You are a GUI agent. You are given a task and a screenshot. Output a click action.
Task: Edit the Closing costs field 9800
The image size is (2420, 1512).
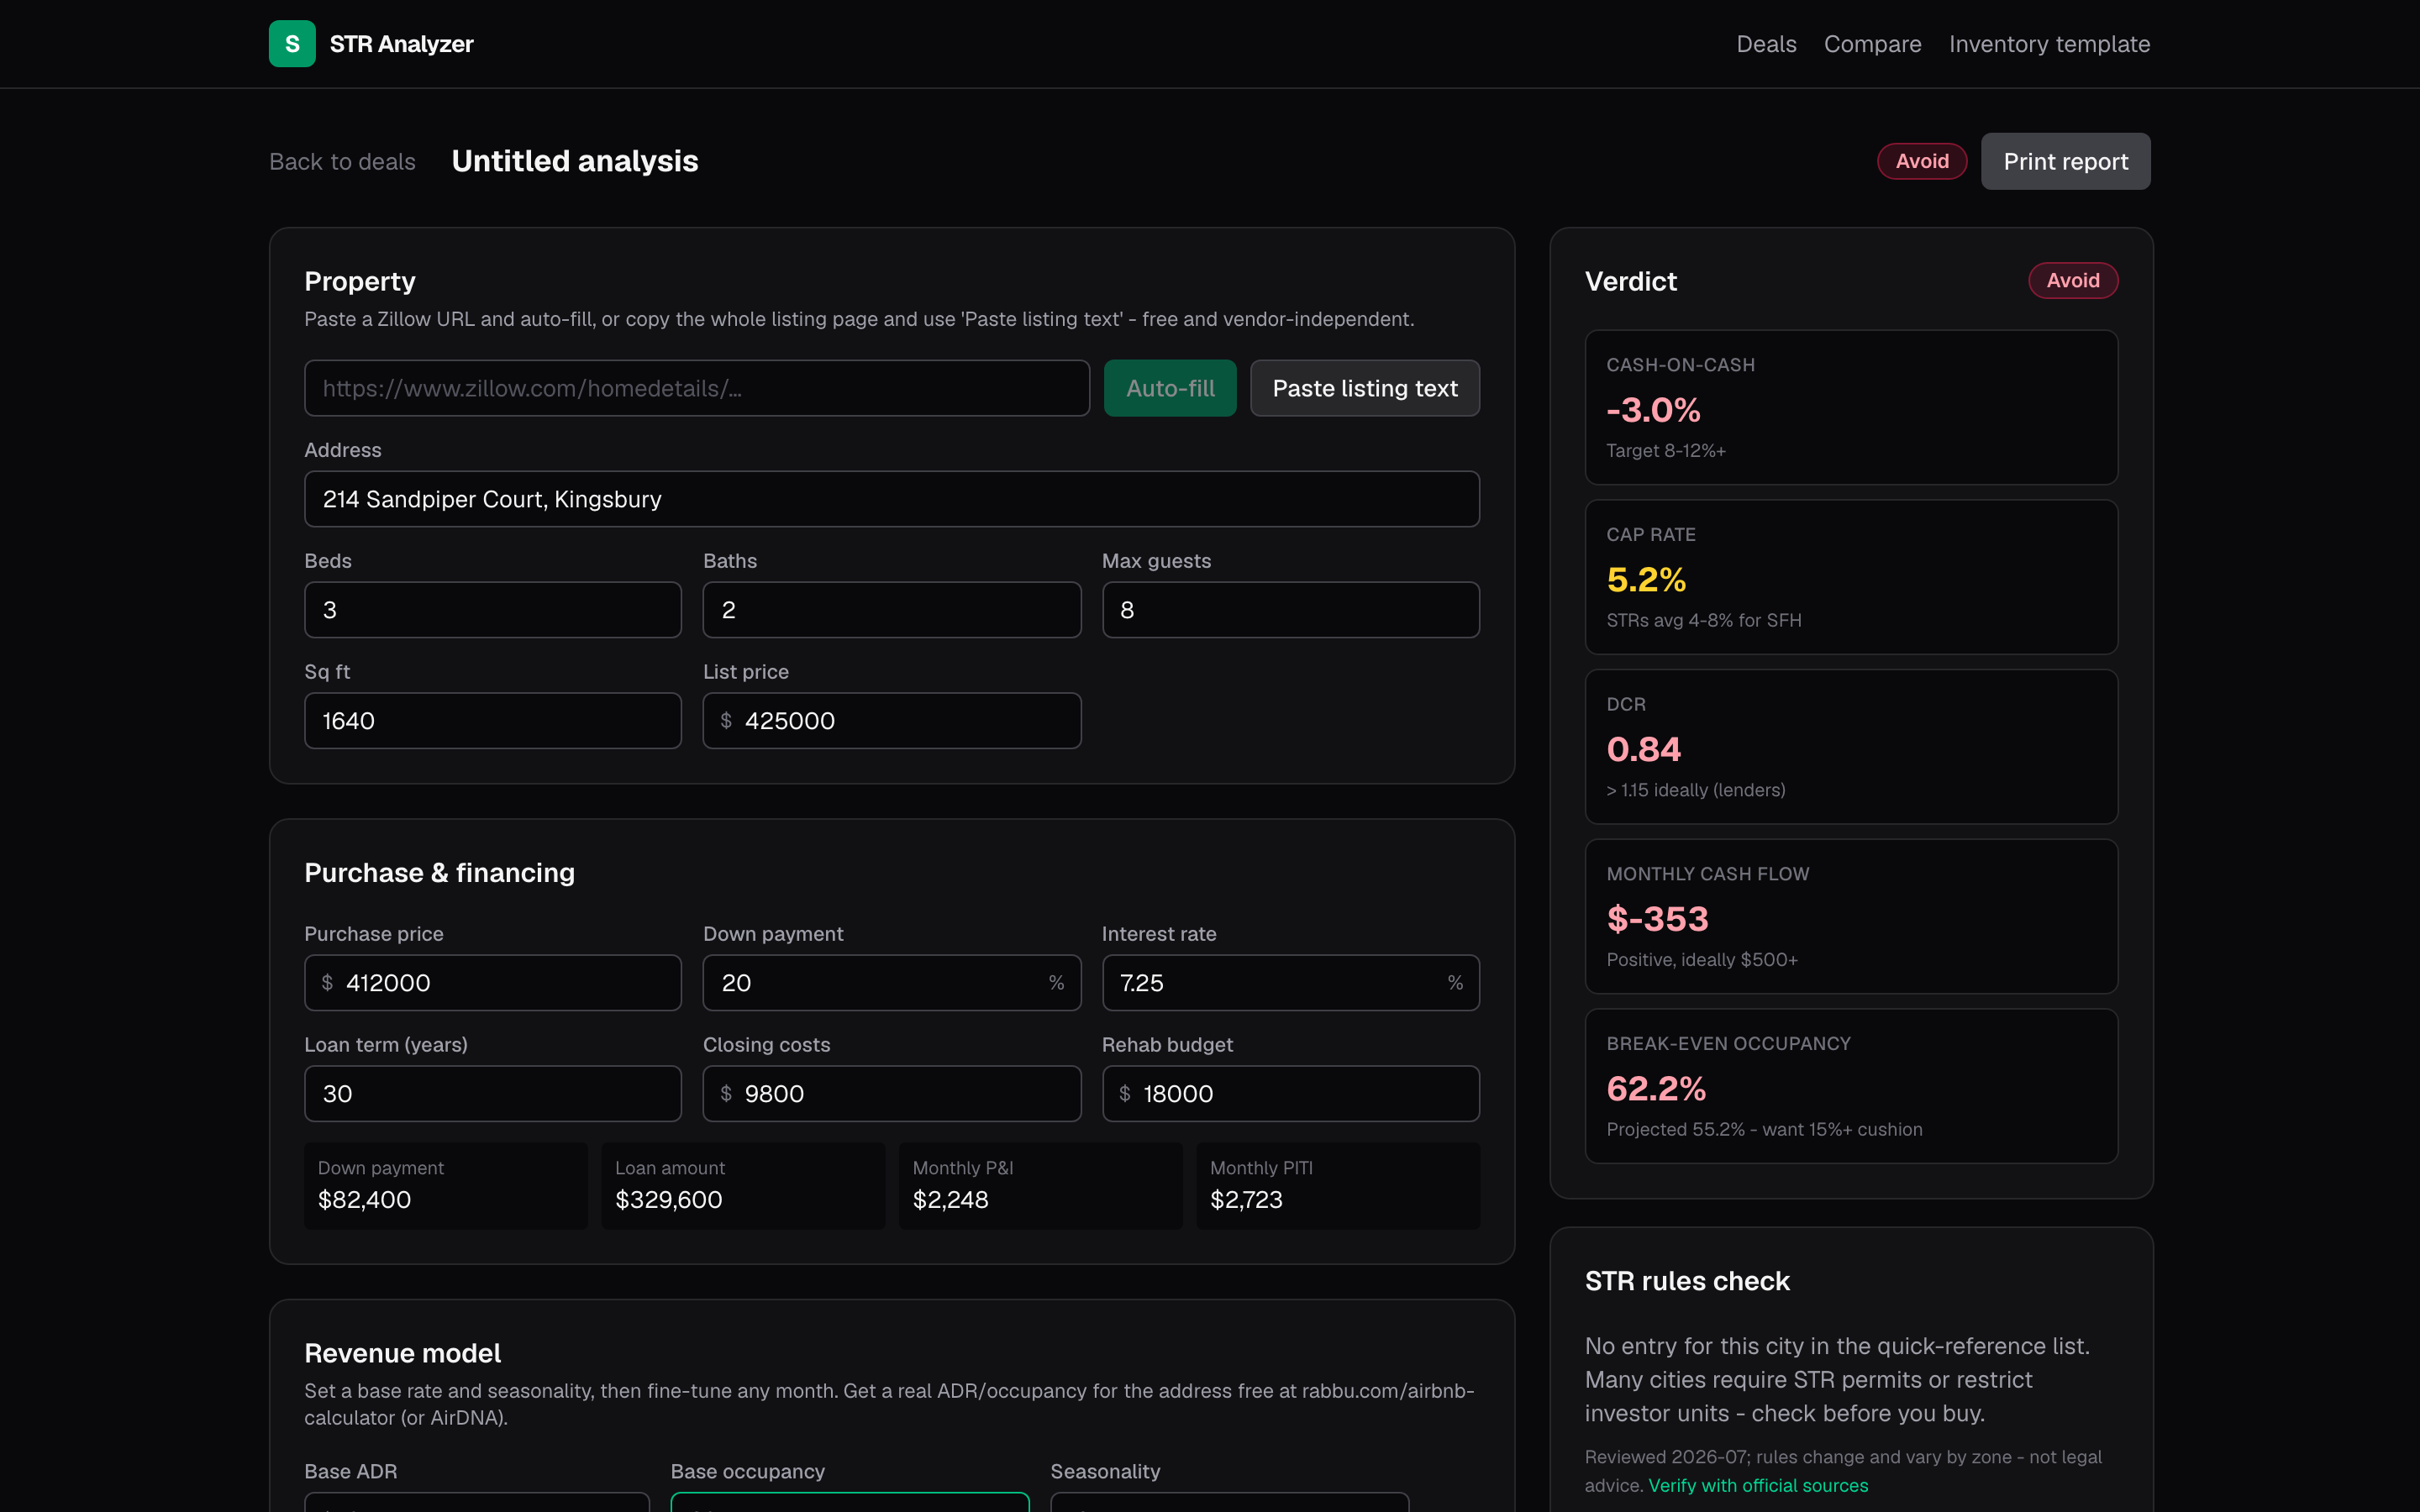(892, 1094)
